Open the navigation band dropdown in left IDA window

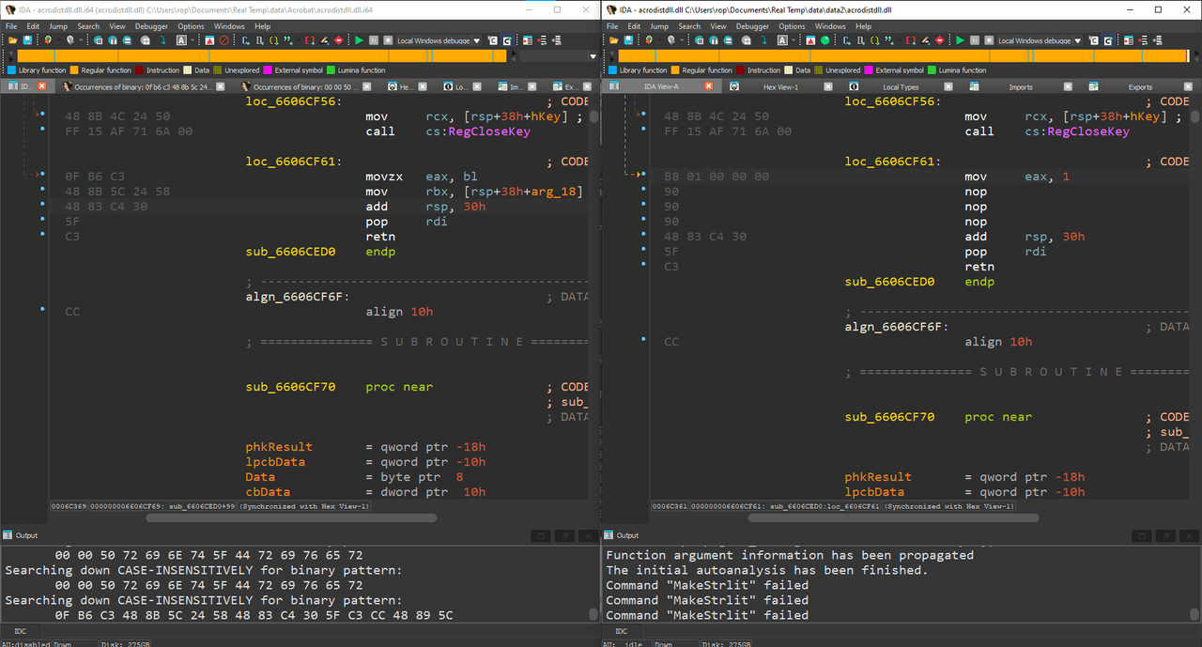[593, 56]
